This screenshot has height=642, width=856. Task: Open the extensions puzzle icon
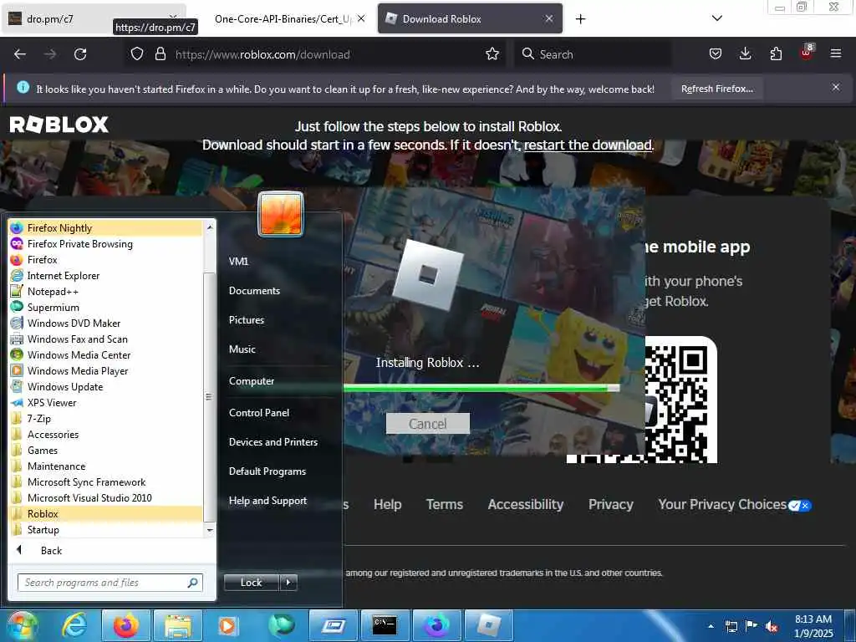tap(776, 54)
